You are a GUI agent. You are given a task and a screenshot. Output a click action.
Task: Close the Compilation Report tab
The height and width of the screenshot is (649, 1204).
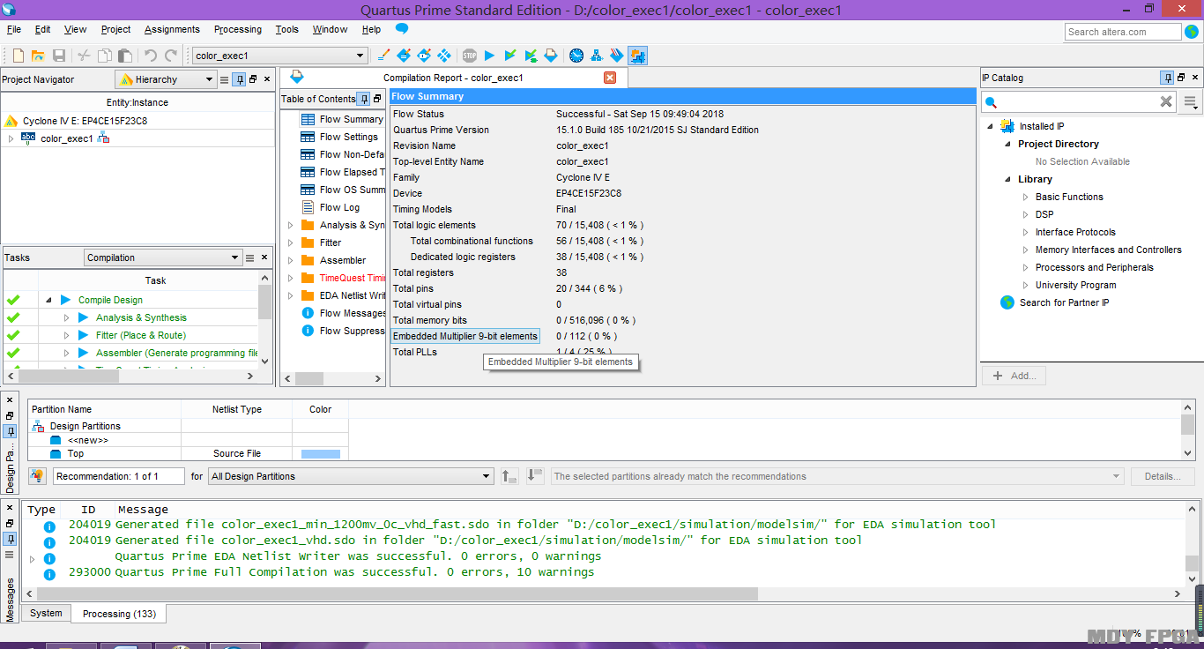[x=610, y=78]
